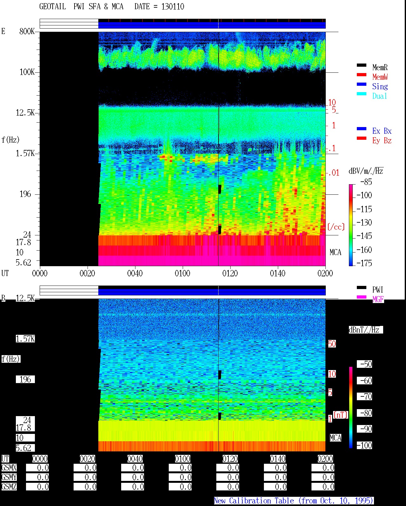Click the -85 color scale value
Screen dimensions: 406x506
(x=366, y=182)
